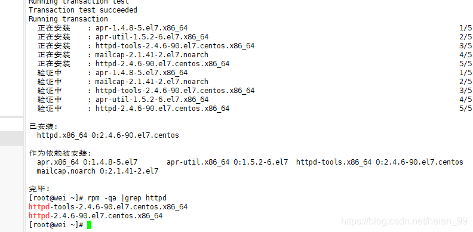Click the '已安装:' heading
Screen dimensions: 473x232
coord(43,126)
